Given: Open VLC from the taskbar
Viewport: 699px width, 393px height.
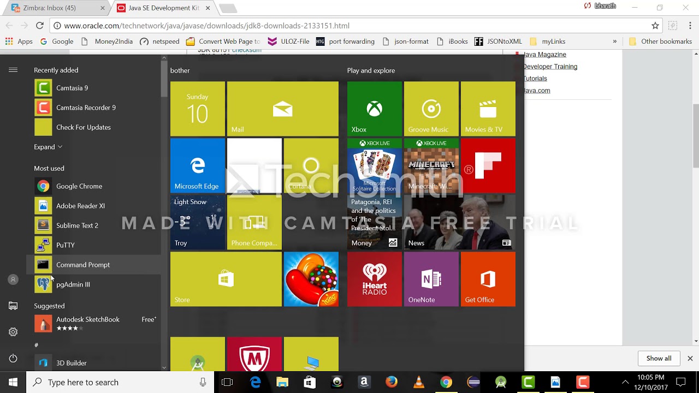Looking at the screenshot, I should (x=419, y=382).
